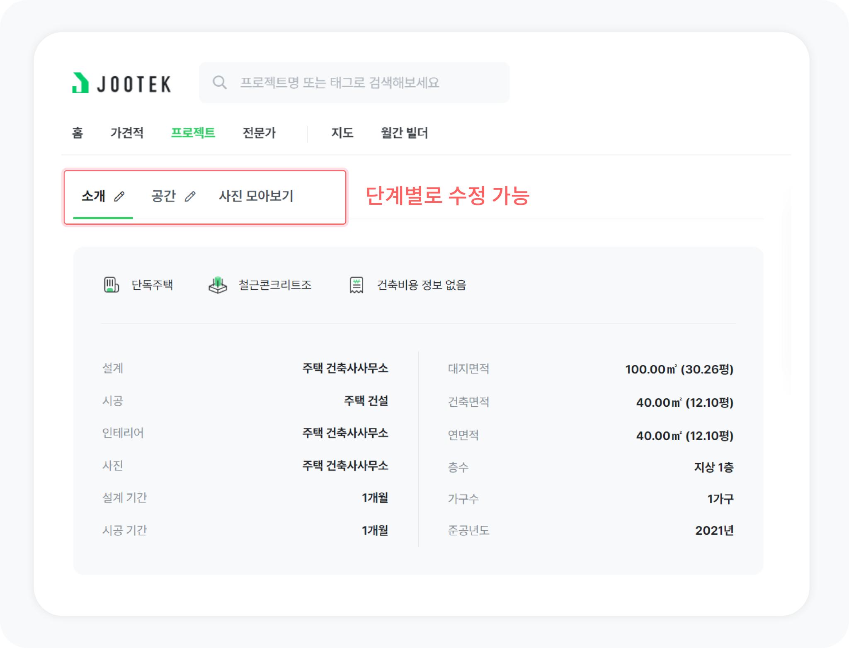
Task: Click the 건축비용 receipt icon
Action: click(x=357, y=285)
